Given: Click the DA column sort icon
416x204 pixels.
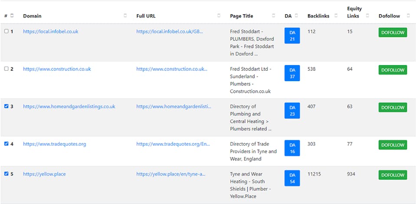Looking at the screenshot, I should 296,16.
